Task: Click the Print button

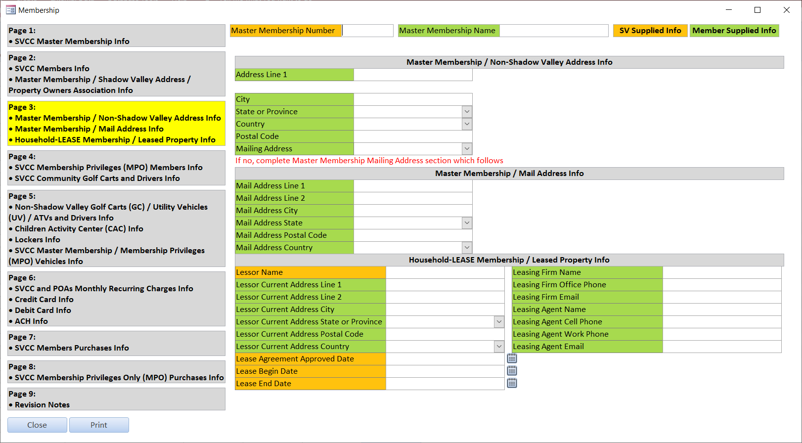Action: click(x=99, y=425)
